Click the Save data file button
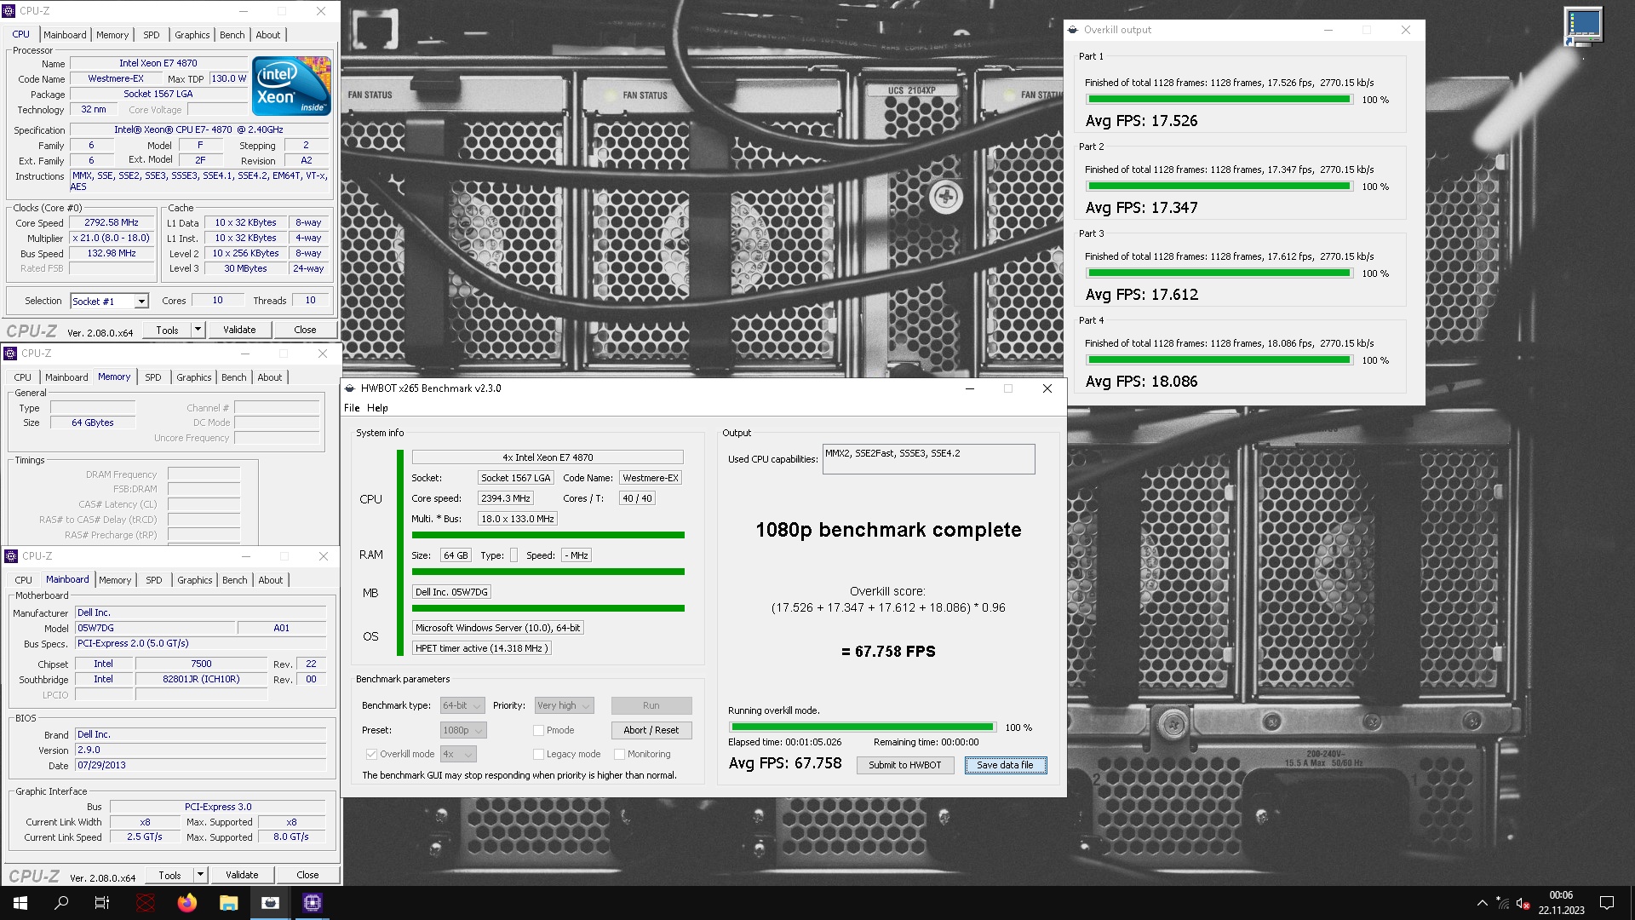This screenshot has height=920, width=1635. point(1006,765)
